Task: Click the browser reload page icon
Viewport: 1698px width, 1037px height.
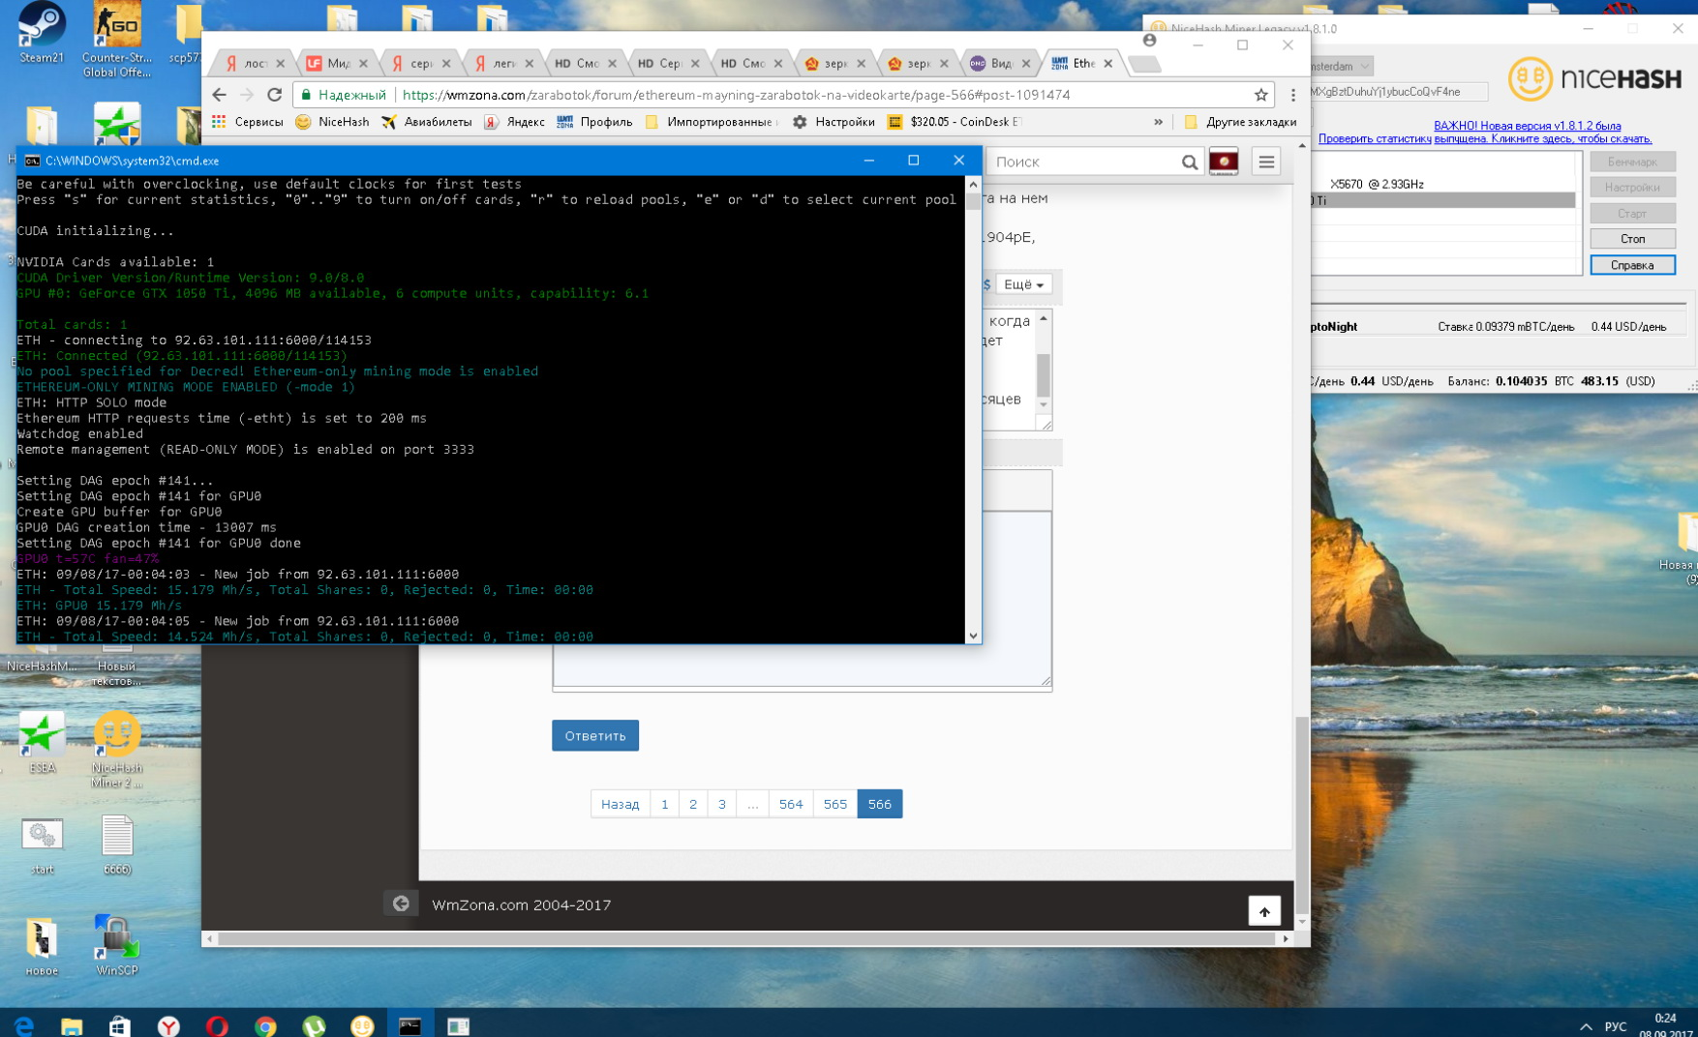Action: click(275, 95)
